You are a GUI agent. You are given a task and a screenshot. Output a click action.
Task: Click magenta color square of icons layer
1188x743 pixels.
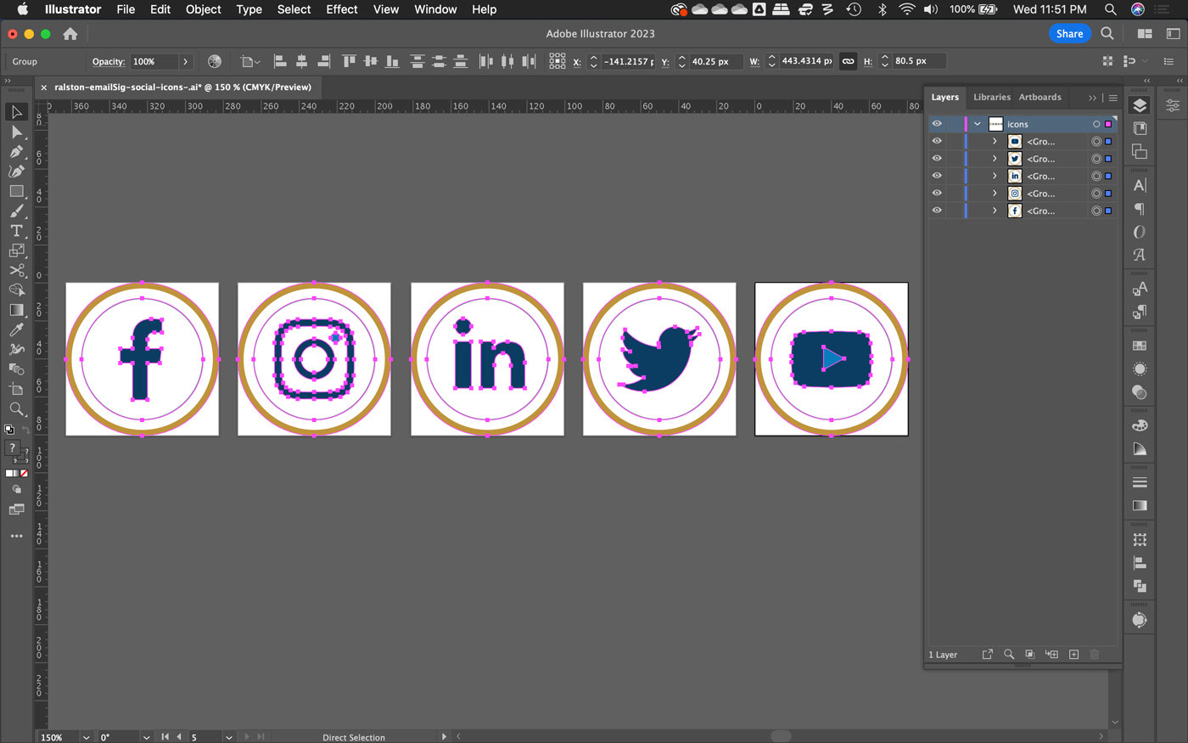[1108, 124]
